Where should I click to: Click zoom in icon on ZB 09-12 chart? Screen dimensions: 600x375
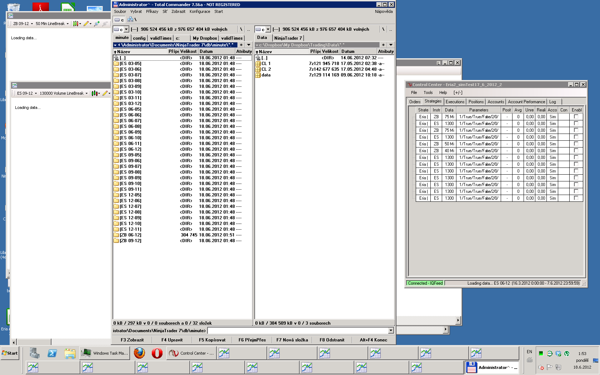point(96,24)
